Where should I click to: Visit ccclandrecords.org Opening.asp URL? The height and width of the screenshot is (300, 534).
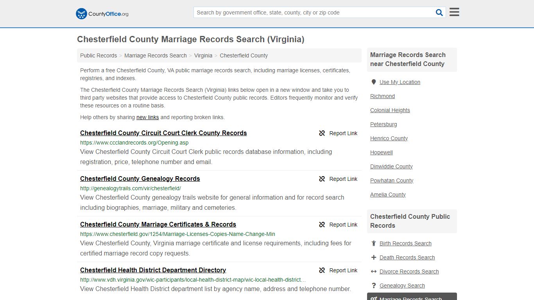(134, 143)
